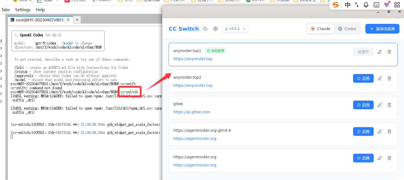404x180 pixels.
Task: Edit the anyrouter.top1 provider
Action: pyautogui.click(x=380, y=52)
